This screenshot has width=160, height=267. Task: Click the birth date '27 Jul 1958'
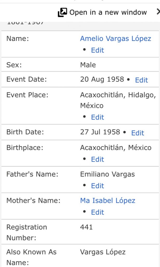click(x=100, y=132)
